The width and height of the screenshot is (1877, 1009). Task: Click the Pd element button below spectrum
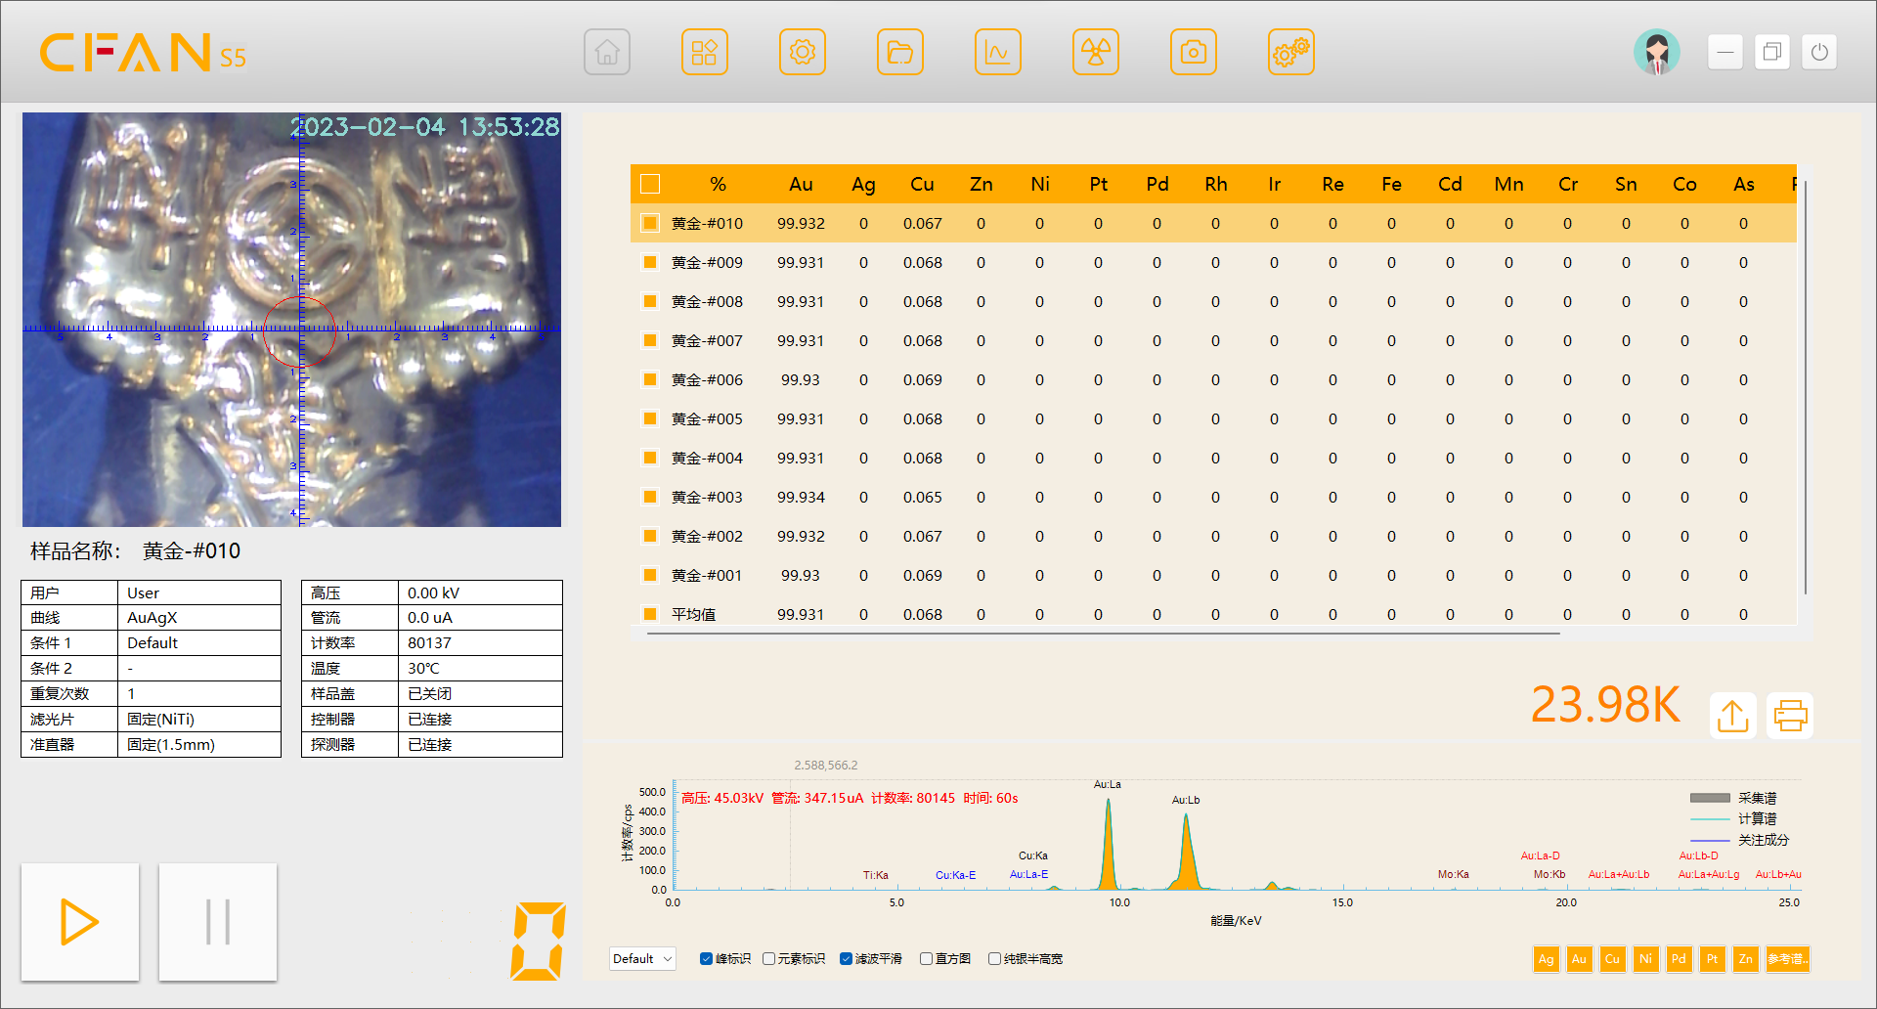(x=1679, y=958)
